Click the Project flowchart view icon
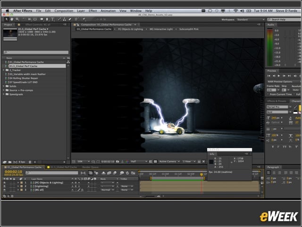This screenshot has width=302, height=227. pos(68,62)
